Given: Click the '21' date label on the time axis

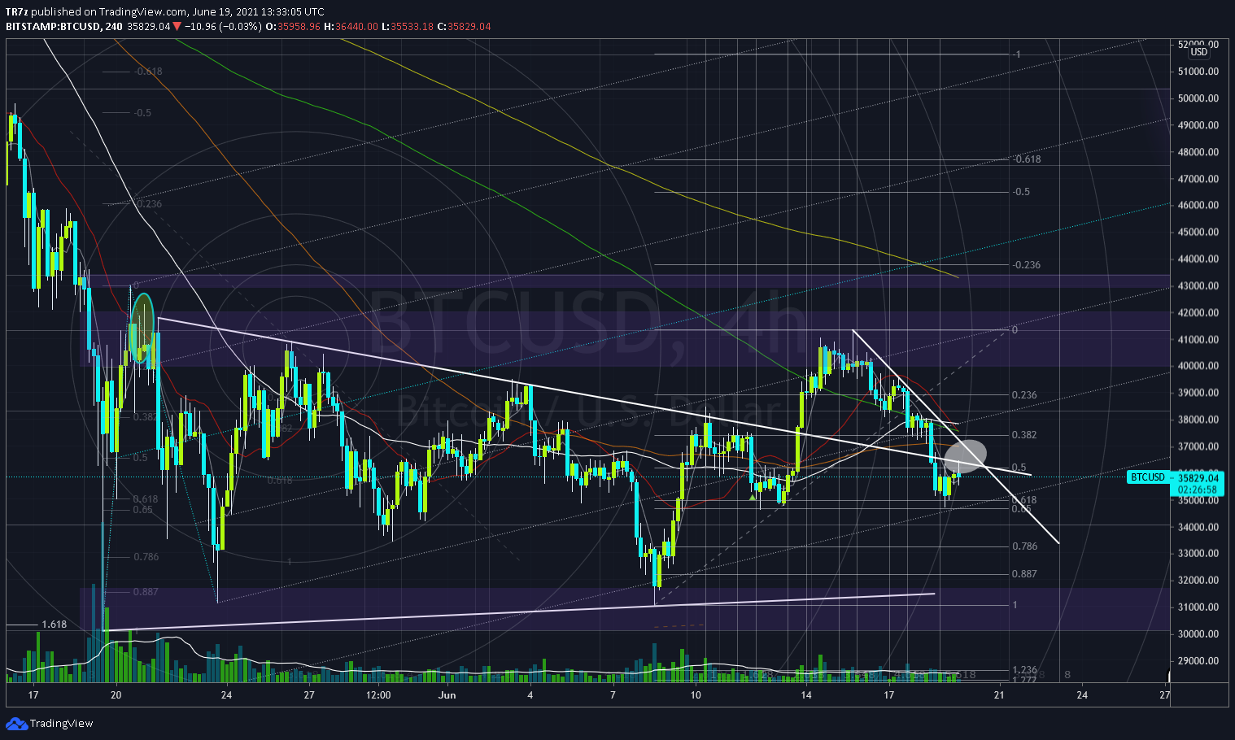Looking at the screenshot, I should (x=999, y=695).
